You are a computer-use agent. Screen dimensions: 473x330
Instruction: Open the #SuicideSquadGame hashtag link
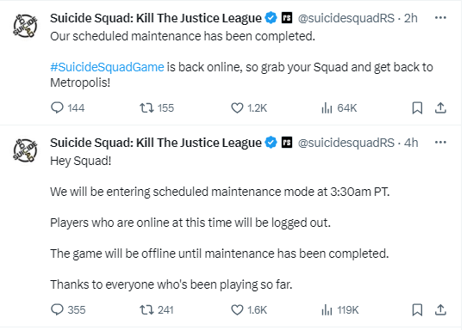107,67
